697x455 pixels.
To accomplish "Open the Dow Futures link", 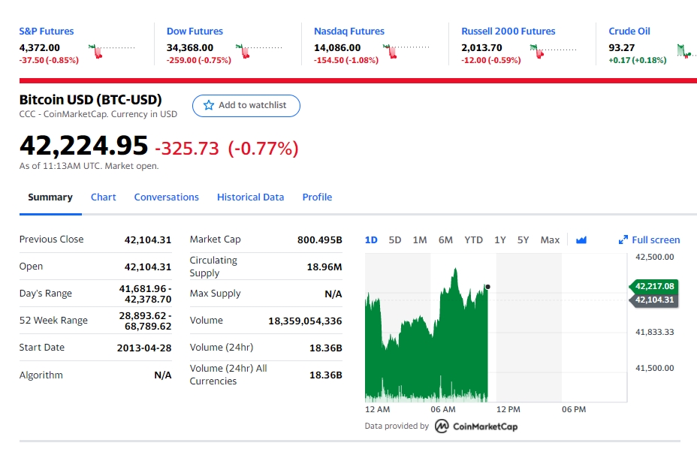I will [195, 31].
